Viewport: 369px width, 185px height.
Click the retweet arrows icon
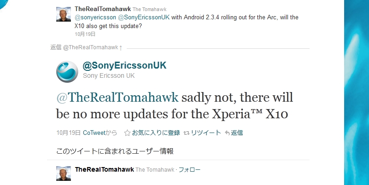point(187,133)
